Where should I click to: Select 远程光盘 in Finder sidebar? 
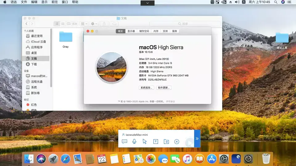tap(36, 81)
